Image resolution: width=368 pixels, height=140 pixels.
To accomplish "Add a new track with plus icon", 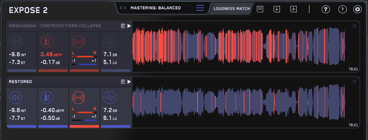I will (294, 9).
